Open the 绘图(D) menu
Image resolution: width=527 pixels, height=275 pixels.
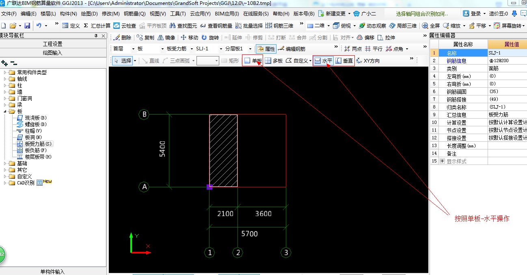click(89, 14)
